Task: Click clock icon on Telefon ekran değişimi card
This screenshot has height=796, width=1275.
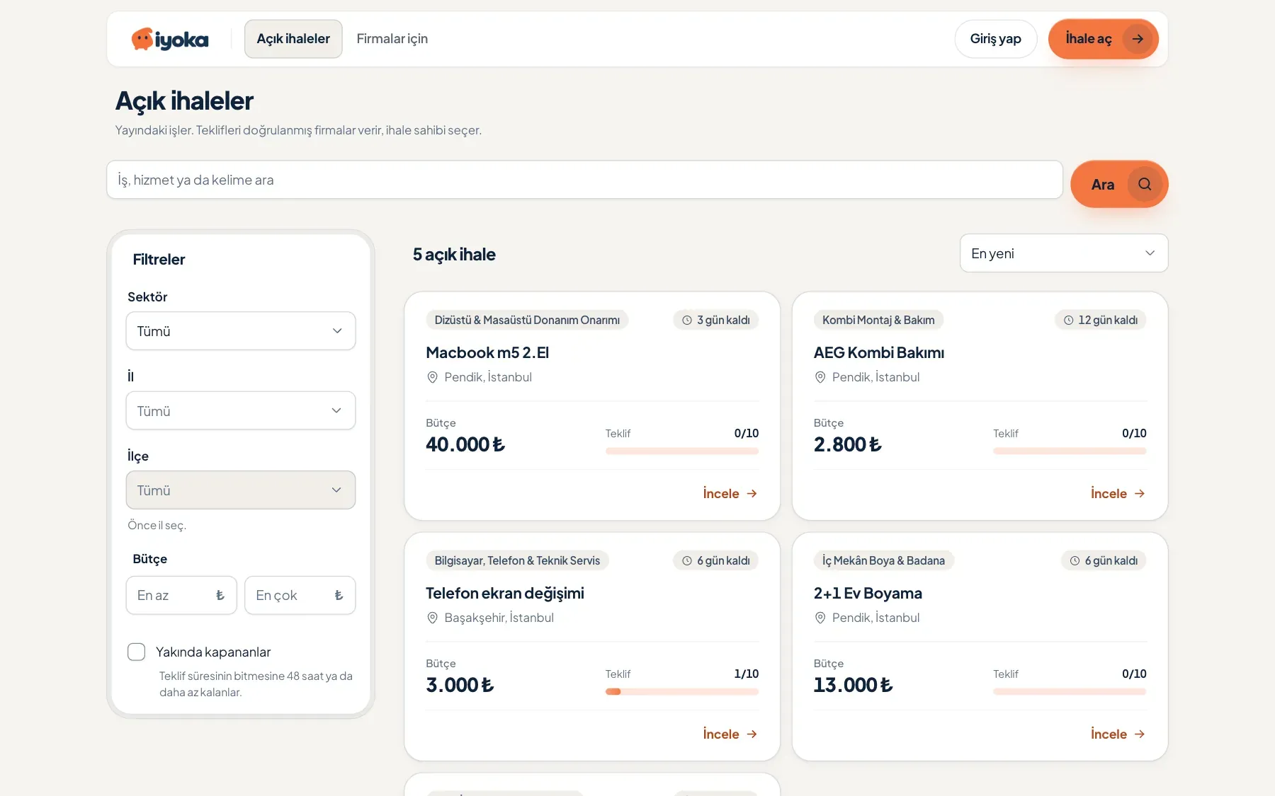Action: coord(687,560)
